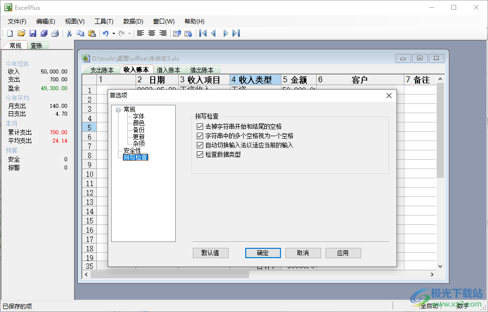
Task: Click the 默认值 button
Action: pos(210,253)
